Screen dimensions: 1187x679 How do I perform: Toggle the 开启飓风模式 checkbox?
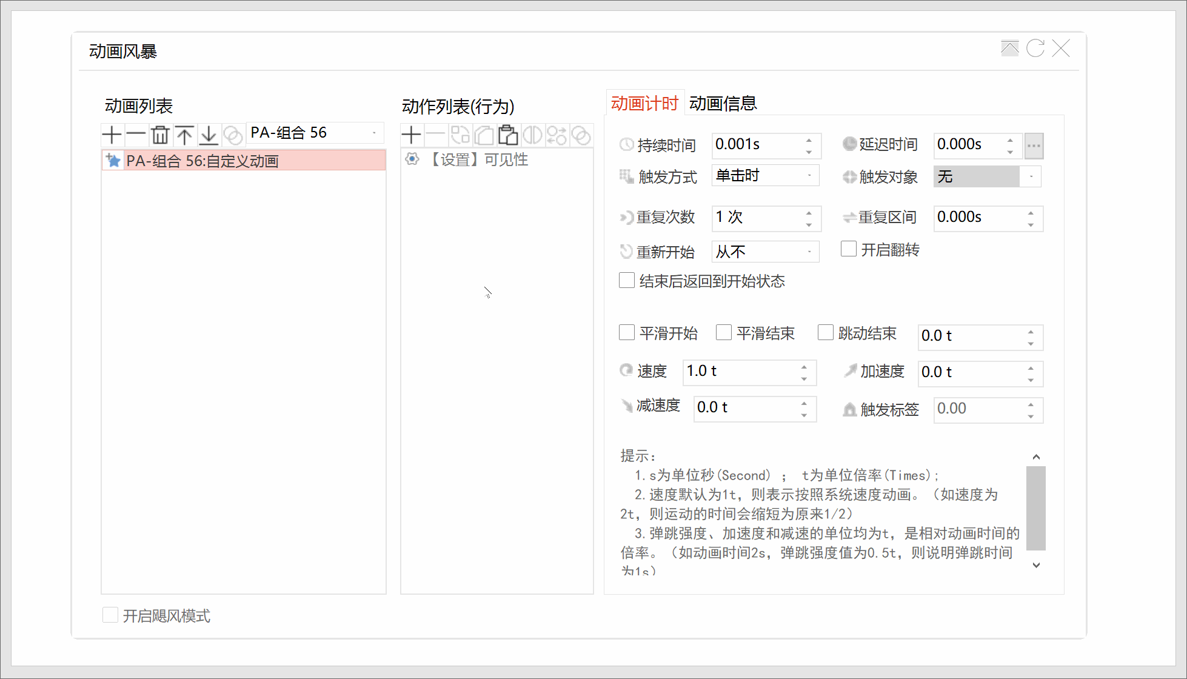110,615
